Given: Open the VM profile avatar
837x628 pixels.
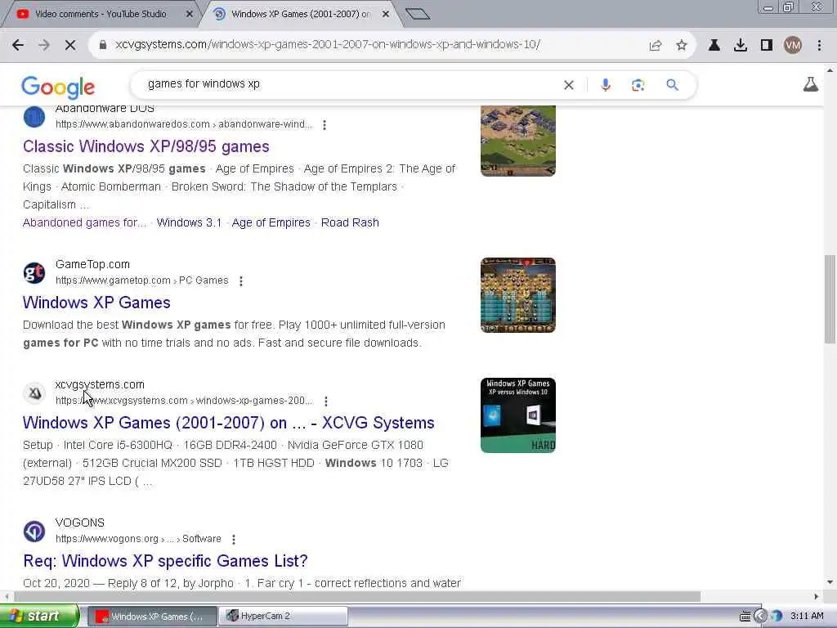Looking at the screenshot, I should coord(793,46).
